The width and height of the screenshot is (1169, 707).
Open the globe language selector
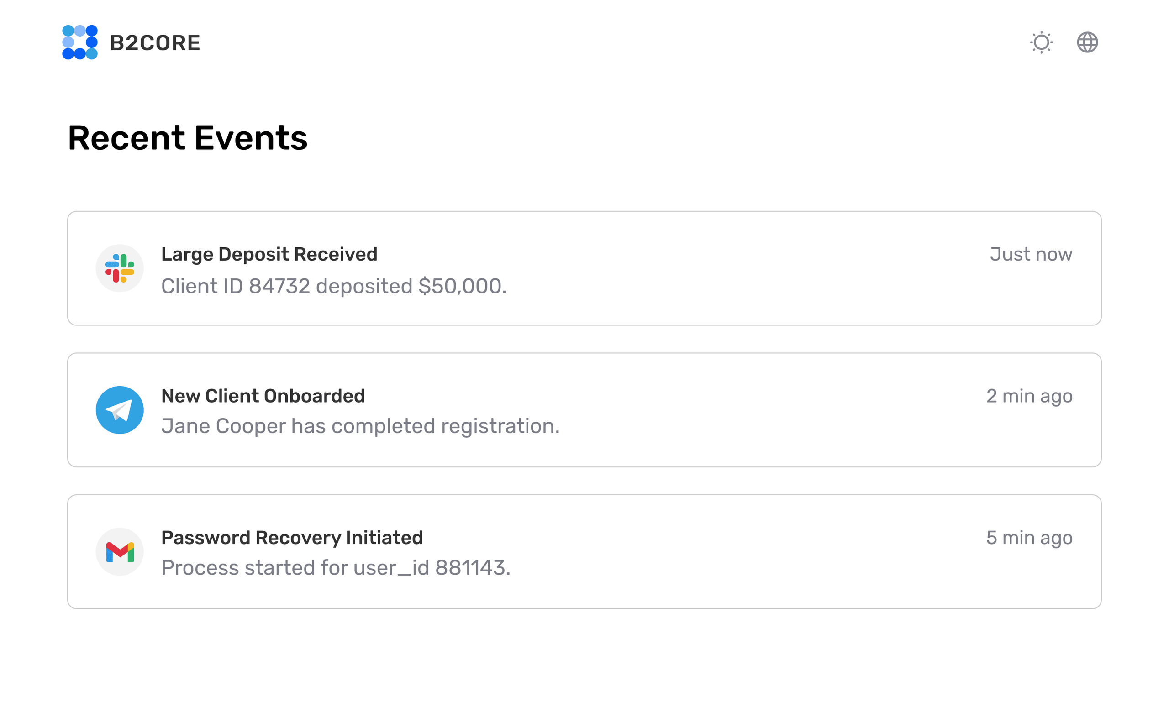tap(1087, 42)
